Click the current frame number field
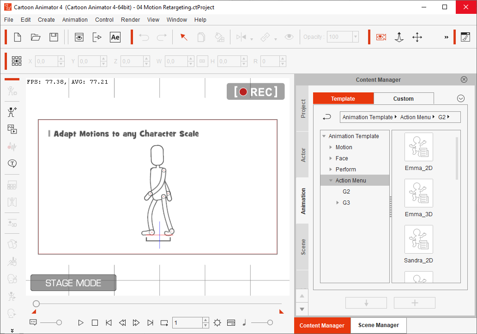The image size is (477, 334). coord(187,323)
